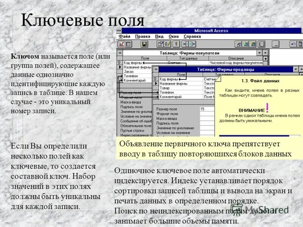
Task: Minimize the Фирмы-продавцы table window
Action: (x=296, y=69)
